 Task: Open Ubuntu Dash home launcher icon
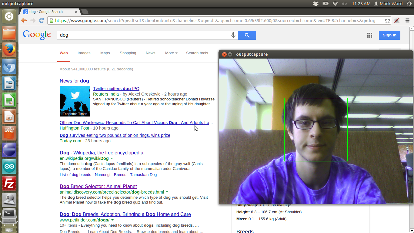[x=9, y=16]
